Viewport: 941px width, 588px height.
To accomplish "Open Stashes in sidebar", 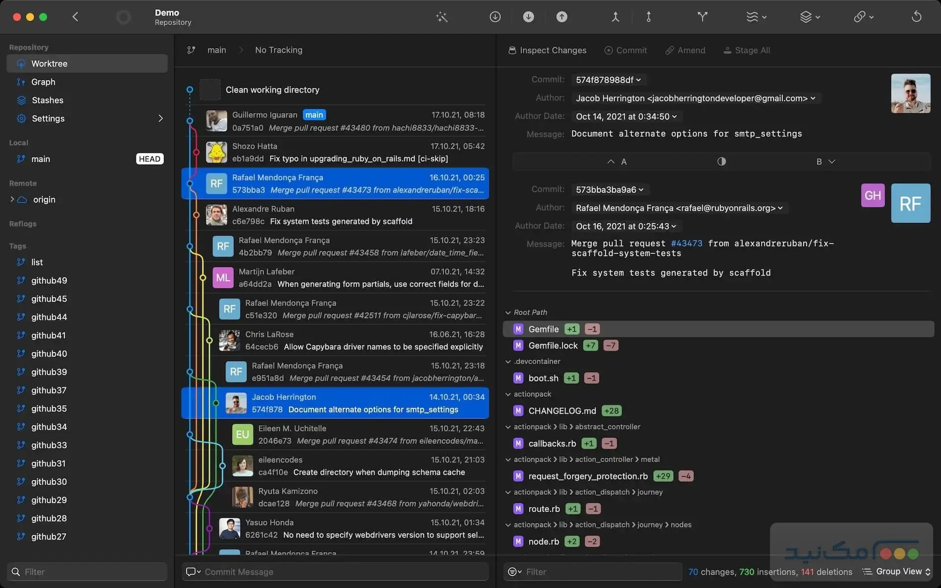I will [87, 100].
